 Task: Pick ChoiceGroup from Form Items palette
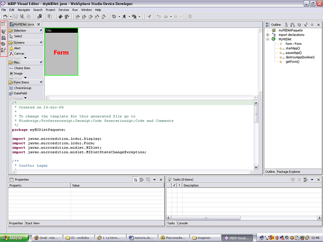pos(20,88)
